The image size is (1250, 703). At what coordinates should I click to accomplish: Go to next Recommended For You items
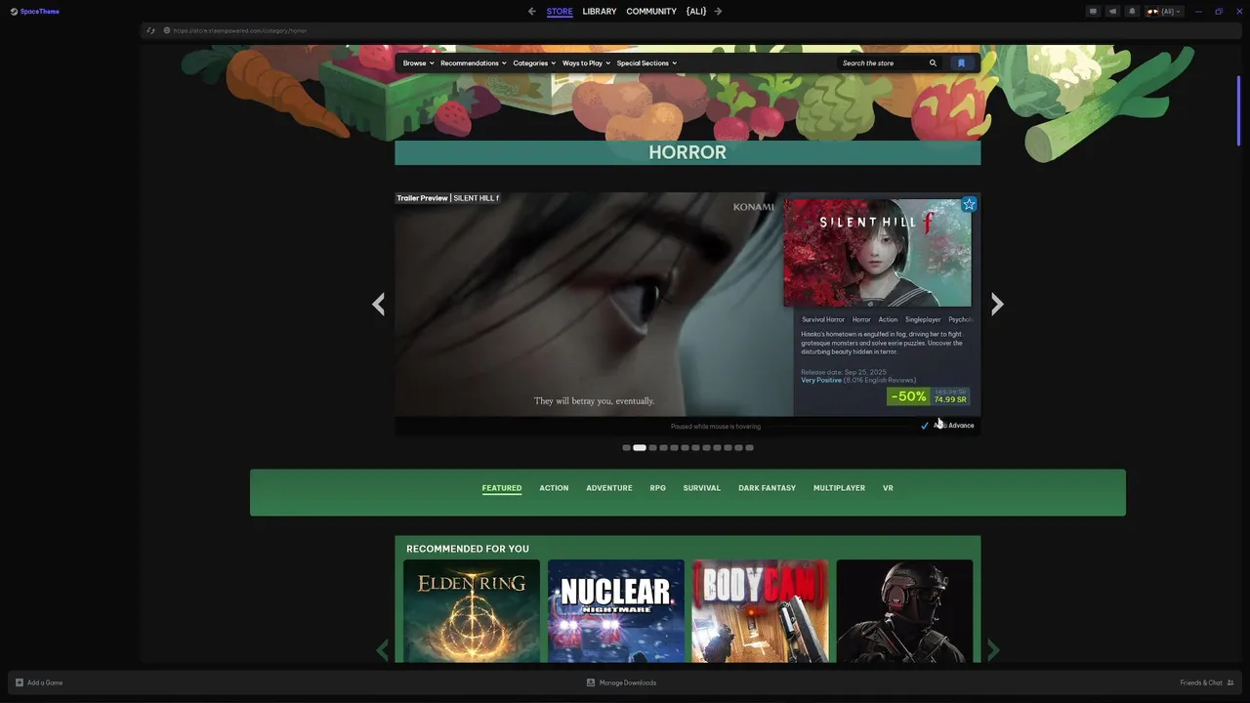click(x=993, y=649)
